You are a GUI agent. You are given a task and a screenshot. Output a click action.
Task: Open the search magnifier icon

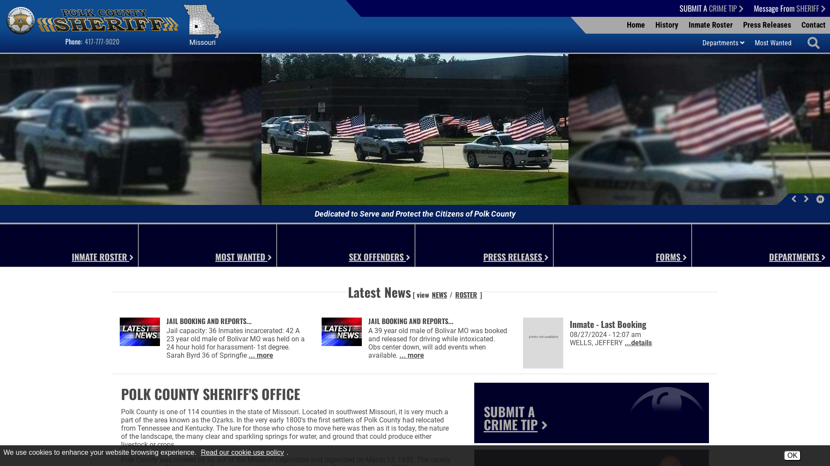813,43
